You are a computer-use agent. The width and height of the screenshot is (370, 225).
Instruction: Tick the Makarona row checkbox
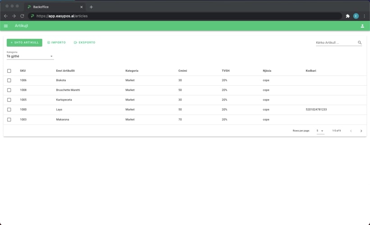pyautogui.click(x=9, y=119)
